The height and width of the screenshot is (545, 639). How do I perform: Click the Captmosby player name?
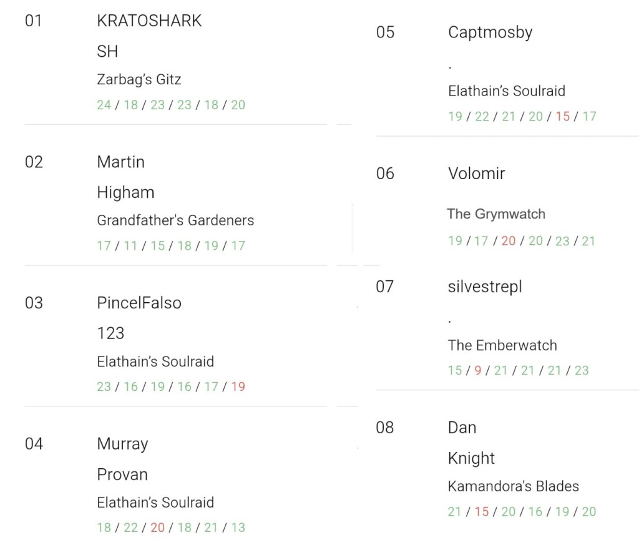(490, 32)
